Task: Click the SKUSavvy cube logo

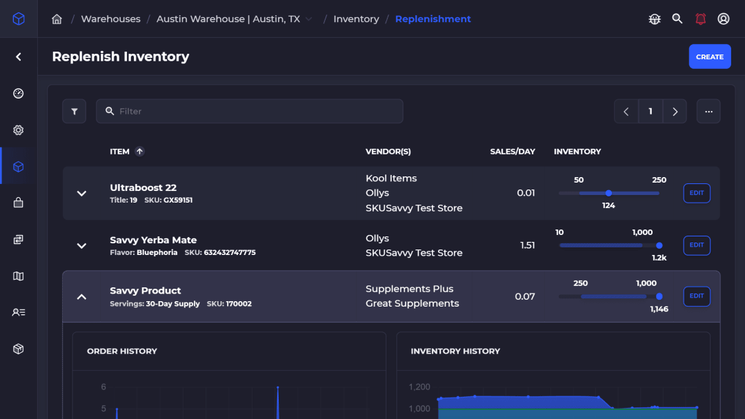Action: [x=19, y=19]
